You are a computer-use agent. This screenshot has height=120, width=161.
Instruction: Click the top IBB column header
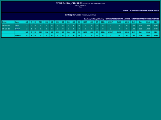tap(103, 22)
